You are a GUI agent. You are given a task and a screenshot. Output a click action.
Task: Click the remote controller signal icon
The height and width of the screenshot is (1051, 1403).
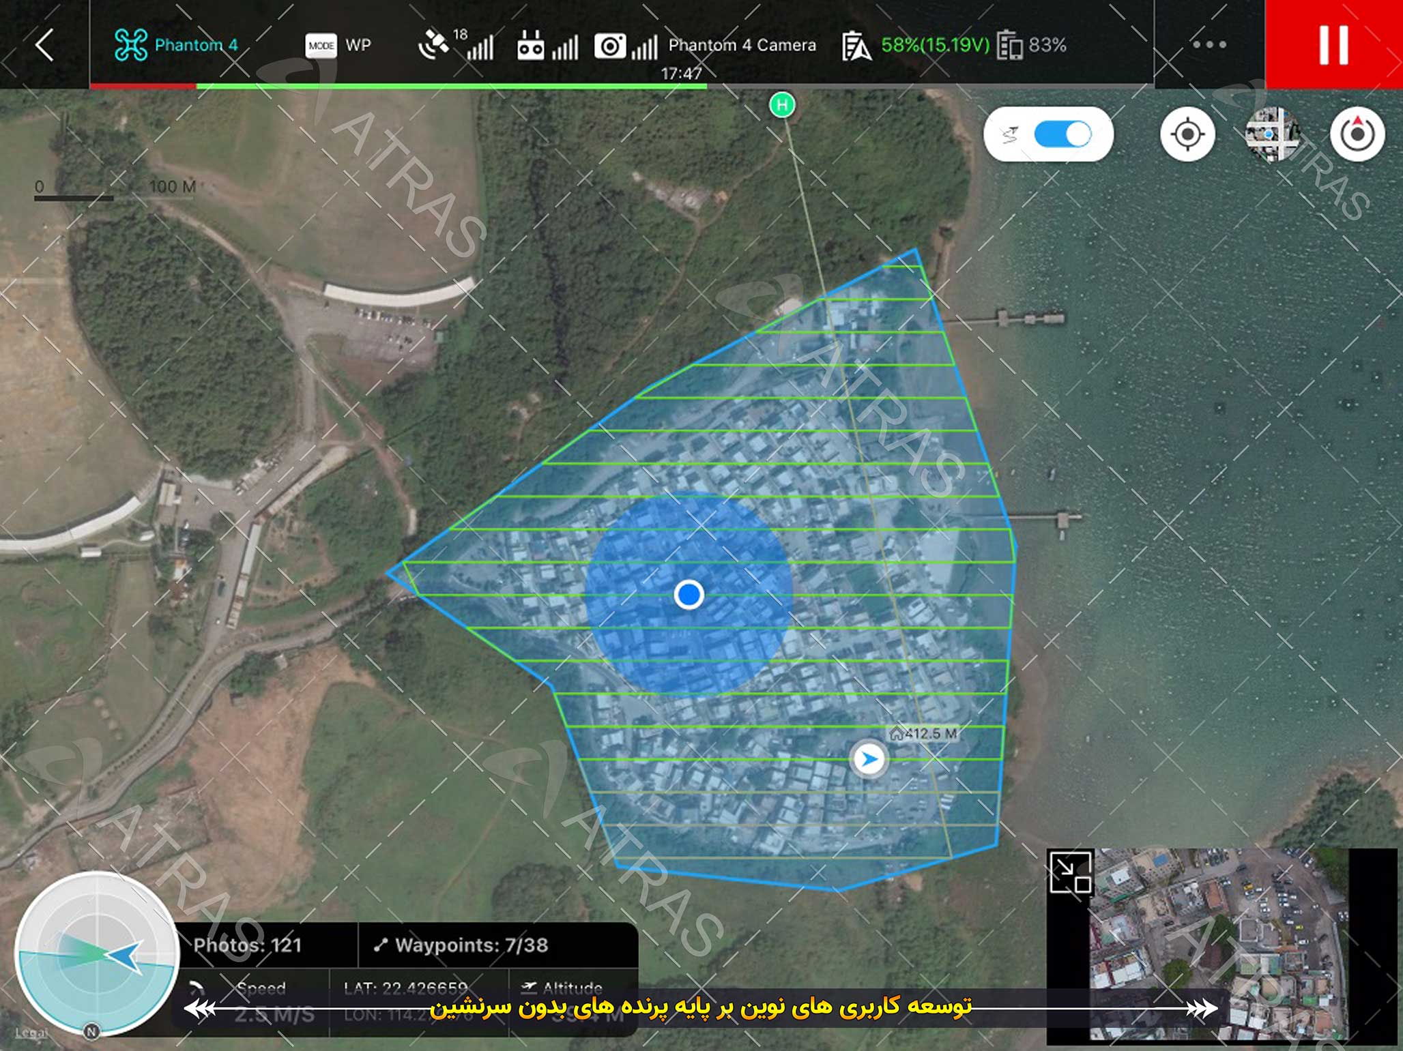tap(531, 46)
